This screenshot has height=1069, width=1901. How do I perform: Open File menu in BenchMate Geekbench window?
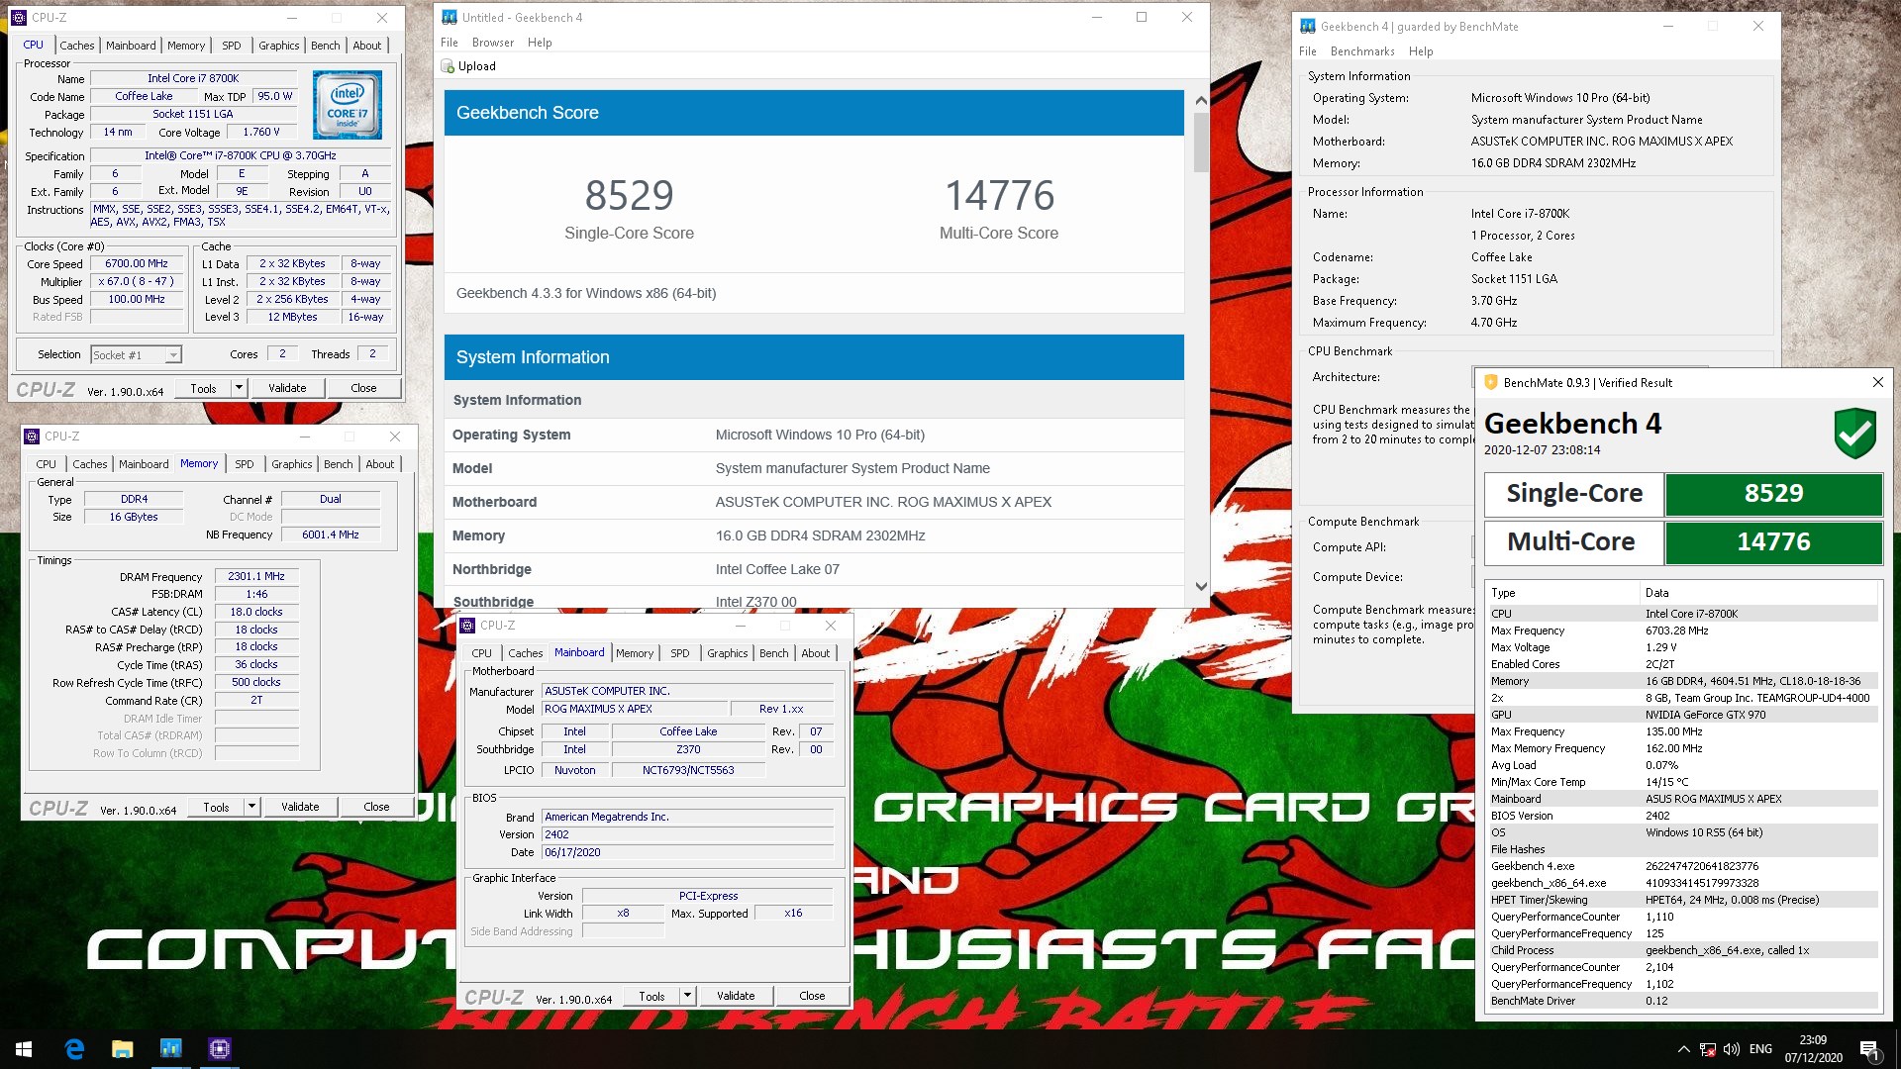pos(1308,51)
